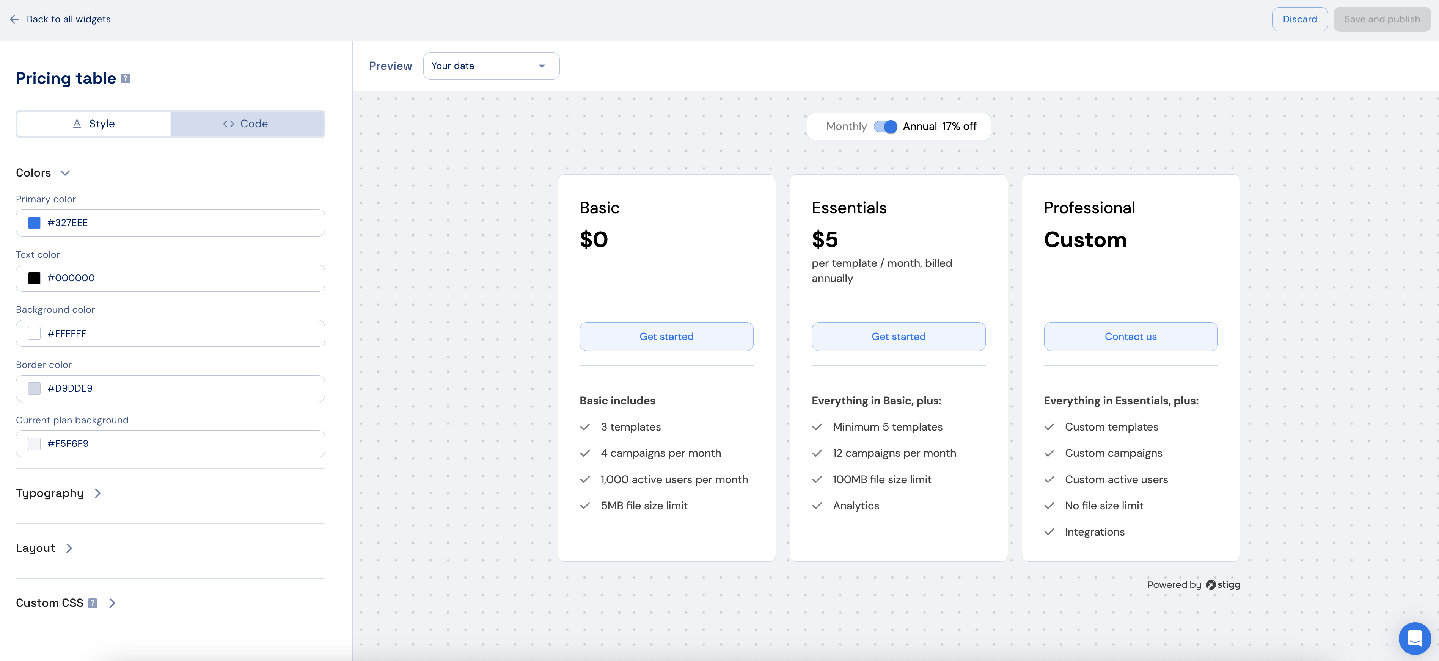
Task: Open Text color black swatch
Action: tap(34, 278)
